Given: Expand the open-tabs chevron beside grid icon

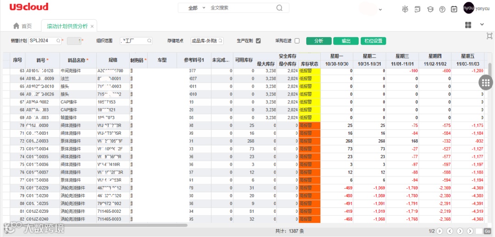Looking at the screenshot, I should (x=482, y=25).
